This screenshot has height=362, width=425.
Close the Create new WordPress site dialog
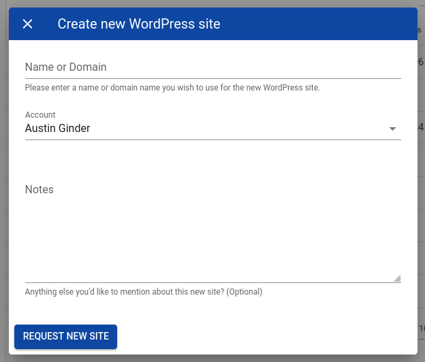pos(28,24)
